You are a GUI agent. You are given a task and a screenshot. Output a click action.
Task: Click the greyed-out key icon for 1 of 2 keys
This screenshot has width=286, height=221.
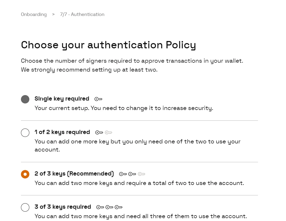click(x=108, y=132)
